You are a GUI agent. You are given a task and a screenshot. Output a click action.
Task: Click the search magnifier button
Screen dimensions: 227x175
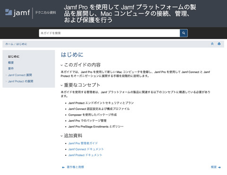pyautogui.click(x=183, y=33)
